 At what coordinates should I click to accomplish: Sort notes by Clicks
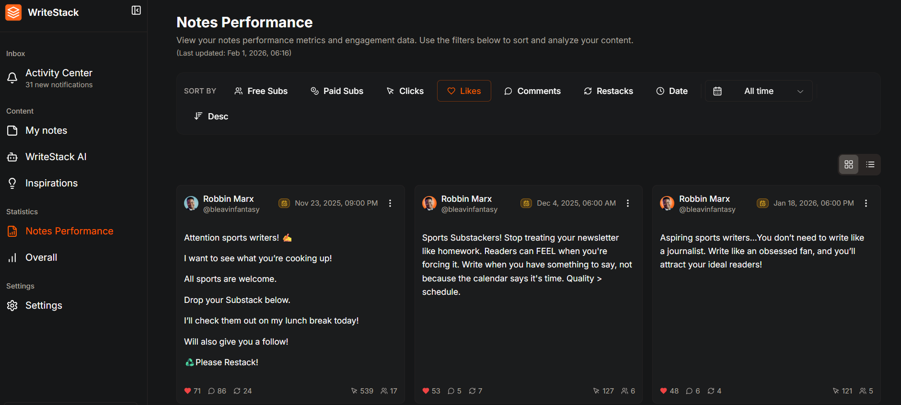[x=405, y=91]
